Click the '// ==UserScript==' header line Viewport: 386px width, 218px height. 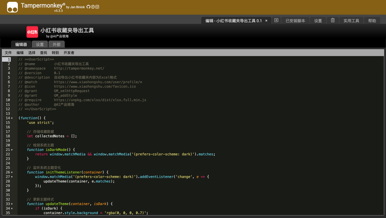[x=36, y=59]
